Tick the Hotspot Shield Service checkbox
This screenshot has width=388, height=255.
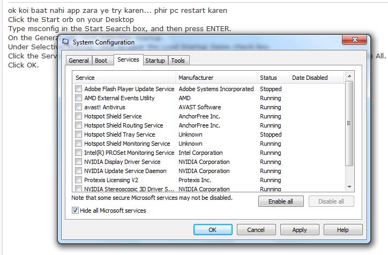pos(78,116)
